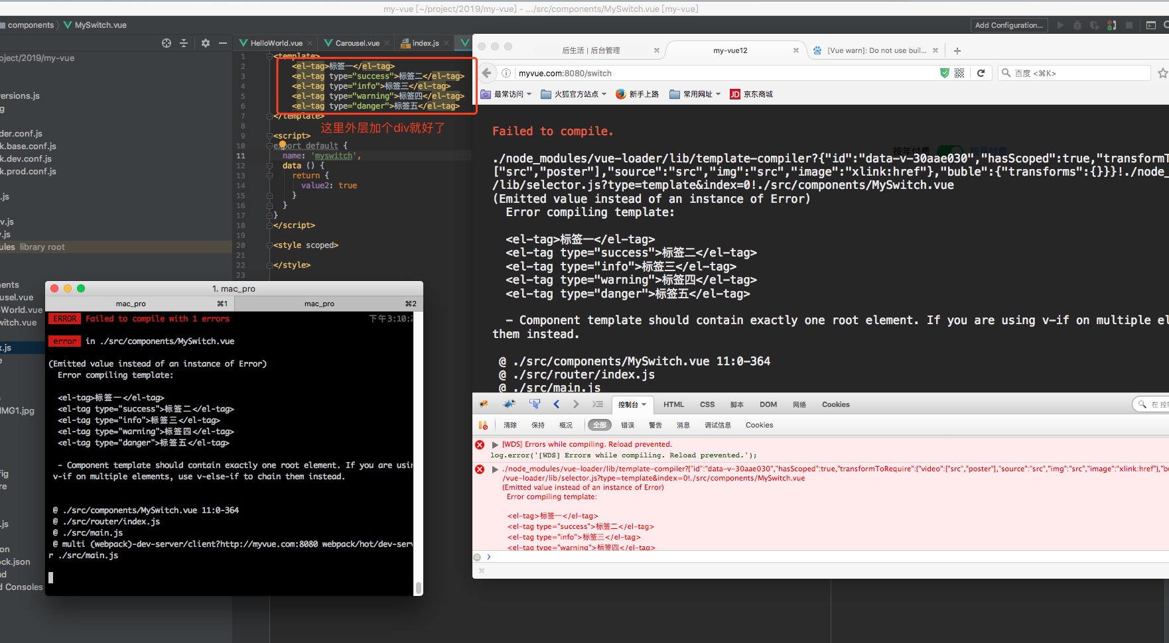Click the Firefox reload page icon
The height and width of the screenshot is (643, 1169).
[981, 73]
